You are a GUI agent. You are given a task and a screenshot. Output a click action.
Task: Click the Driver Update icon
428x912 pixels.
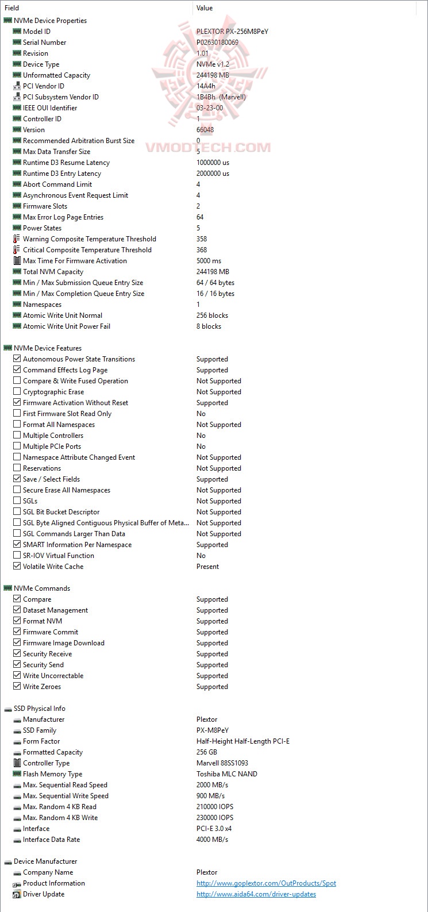click(17, 894)
